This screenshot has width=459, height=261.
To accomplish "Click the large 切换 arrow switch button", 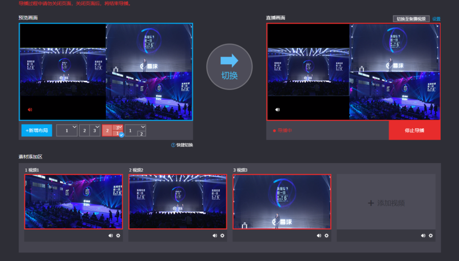I will coord(229,67).
